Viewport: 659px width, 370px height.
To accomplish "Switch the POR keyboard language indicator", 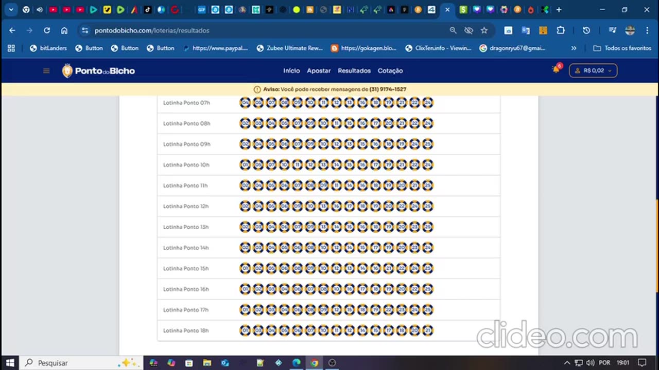I will [x=604, y=363].
